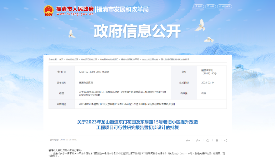Click the 政府信息公开 banner heading
Screen dimensions: 275x157
[137, 32]
